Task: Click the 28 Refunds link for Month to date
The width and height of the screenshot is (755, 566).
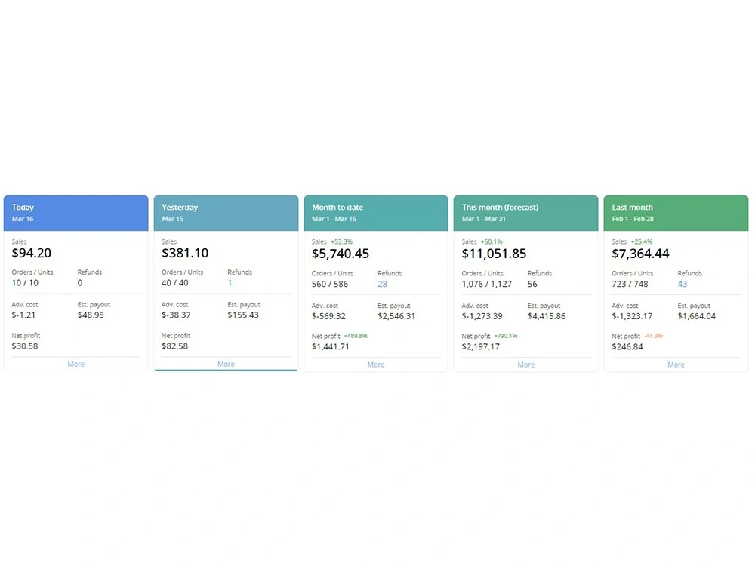Action: click(382, 284)
